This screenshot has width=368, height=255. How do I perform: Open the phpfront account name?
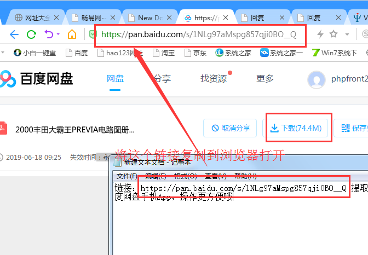tap(349, 79)
